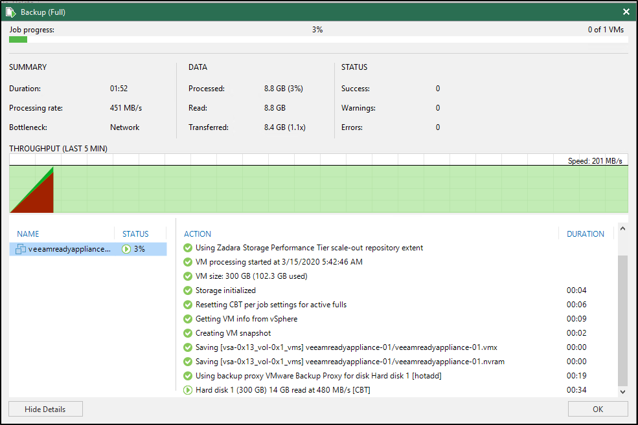This screenshot has height=425, width=638.
Task: Select 'Resetting CBT per job settings' entry
Action: pyautogui.click(x=271, y=305)
